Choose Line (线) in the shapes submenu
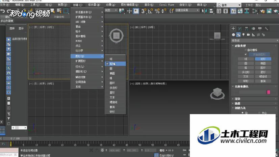This screenshot has height=157, width=279. [x=115, y=59]
